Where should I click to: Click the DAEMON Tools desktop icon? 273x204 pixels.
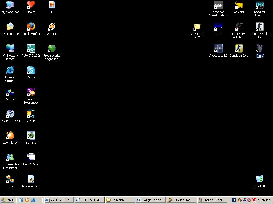tap(10, 114)
